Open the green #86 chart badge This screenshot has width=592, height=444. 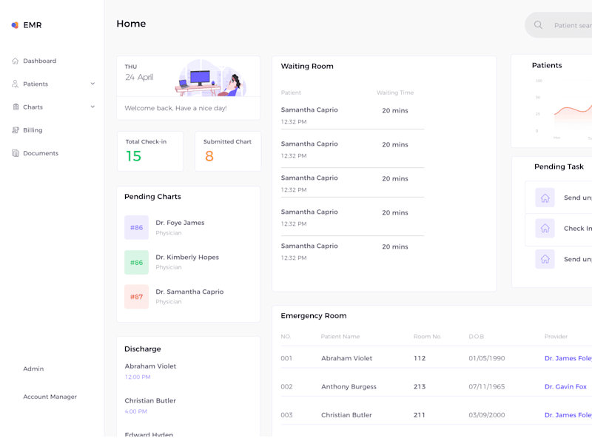pyautogui.click(x=137, y=263)
